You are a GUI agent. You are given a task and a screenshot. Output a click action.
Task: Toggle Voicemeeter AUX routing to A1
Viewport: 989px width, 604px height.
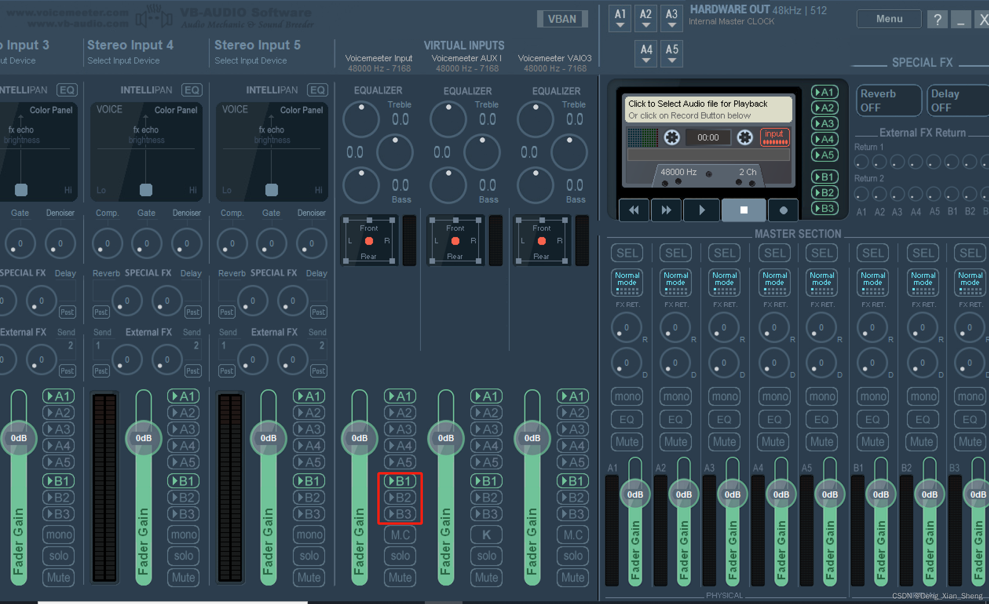(x=486, y=396)
